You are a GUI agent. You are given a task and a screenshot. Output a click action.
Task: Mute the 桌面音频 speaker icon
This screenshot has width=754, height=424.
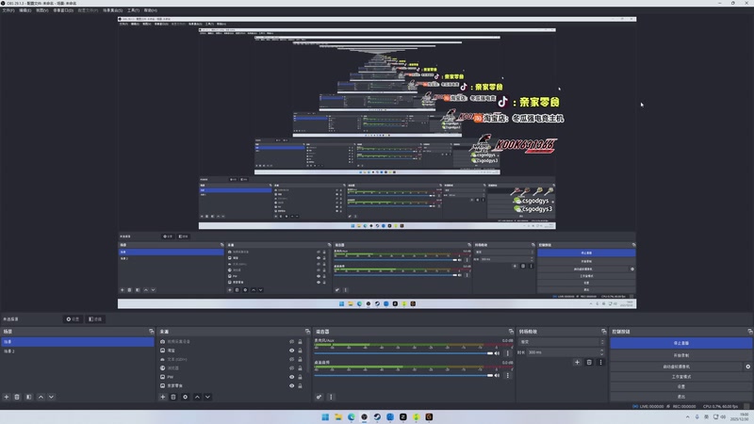497,375
